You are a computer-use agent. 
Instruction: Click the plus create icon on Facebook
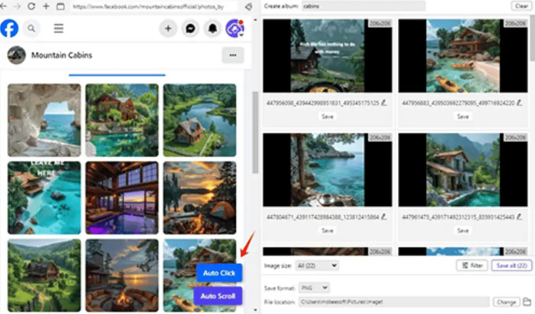(168, 28)
